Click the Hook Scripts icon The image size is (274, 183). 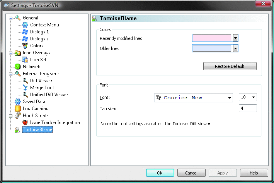coord(18,116)
